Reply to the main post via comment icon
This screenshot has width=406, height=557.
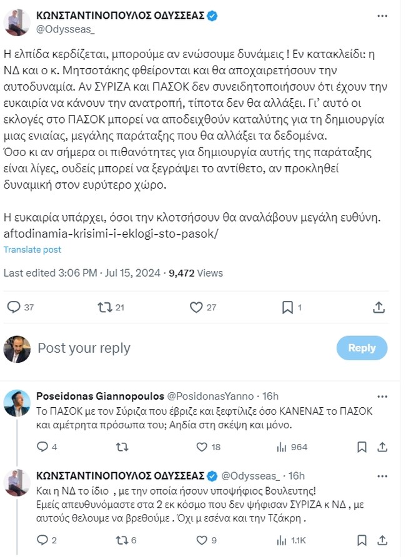click(12, 307)
